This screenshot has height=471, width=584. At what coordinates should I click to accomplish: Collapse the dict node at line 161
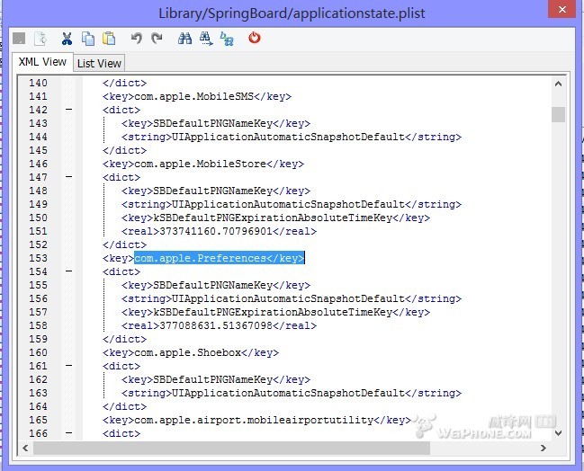69,366
